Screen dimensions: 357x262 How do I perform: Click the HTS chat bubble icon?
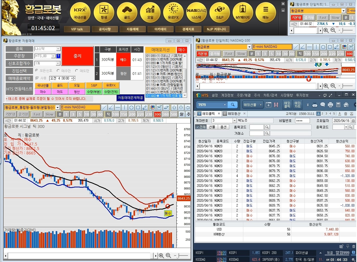[x=323, y=105]
